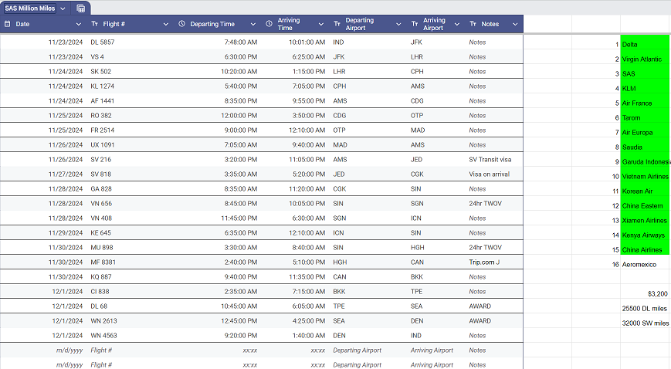Click the text type icon beside Flight #

pyautogui.click(x=94, y=24)
